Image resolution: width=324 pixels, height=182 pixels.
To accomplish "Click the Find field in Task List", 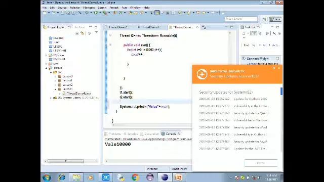I will (247, 45).
